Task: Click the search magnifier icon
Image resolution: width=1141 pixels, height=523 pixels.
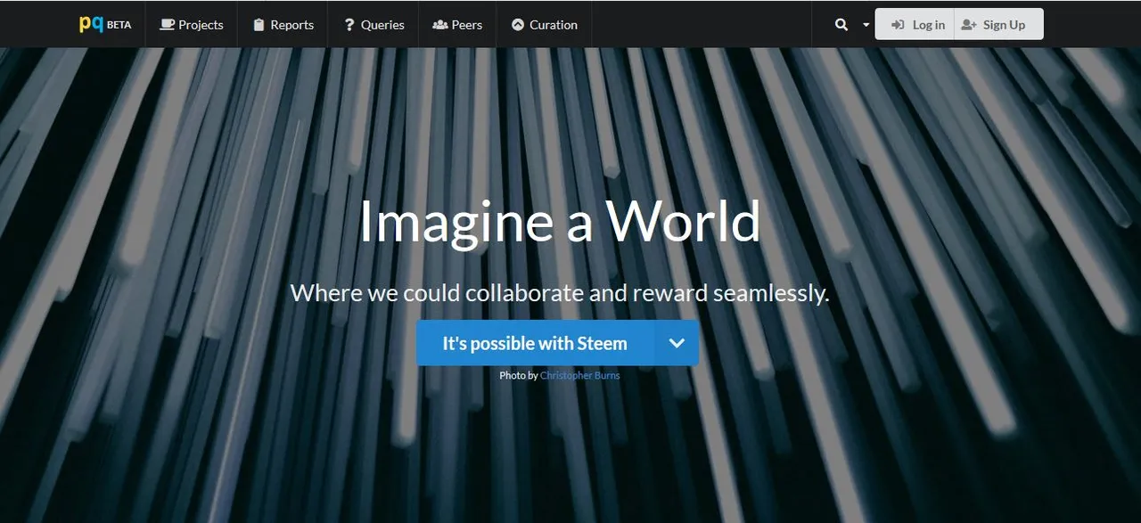Action: [x=841, y=25]
